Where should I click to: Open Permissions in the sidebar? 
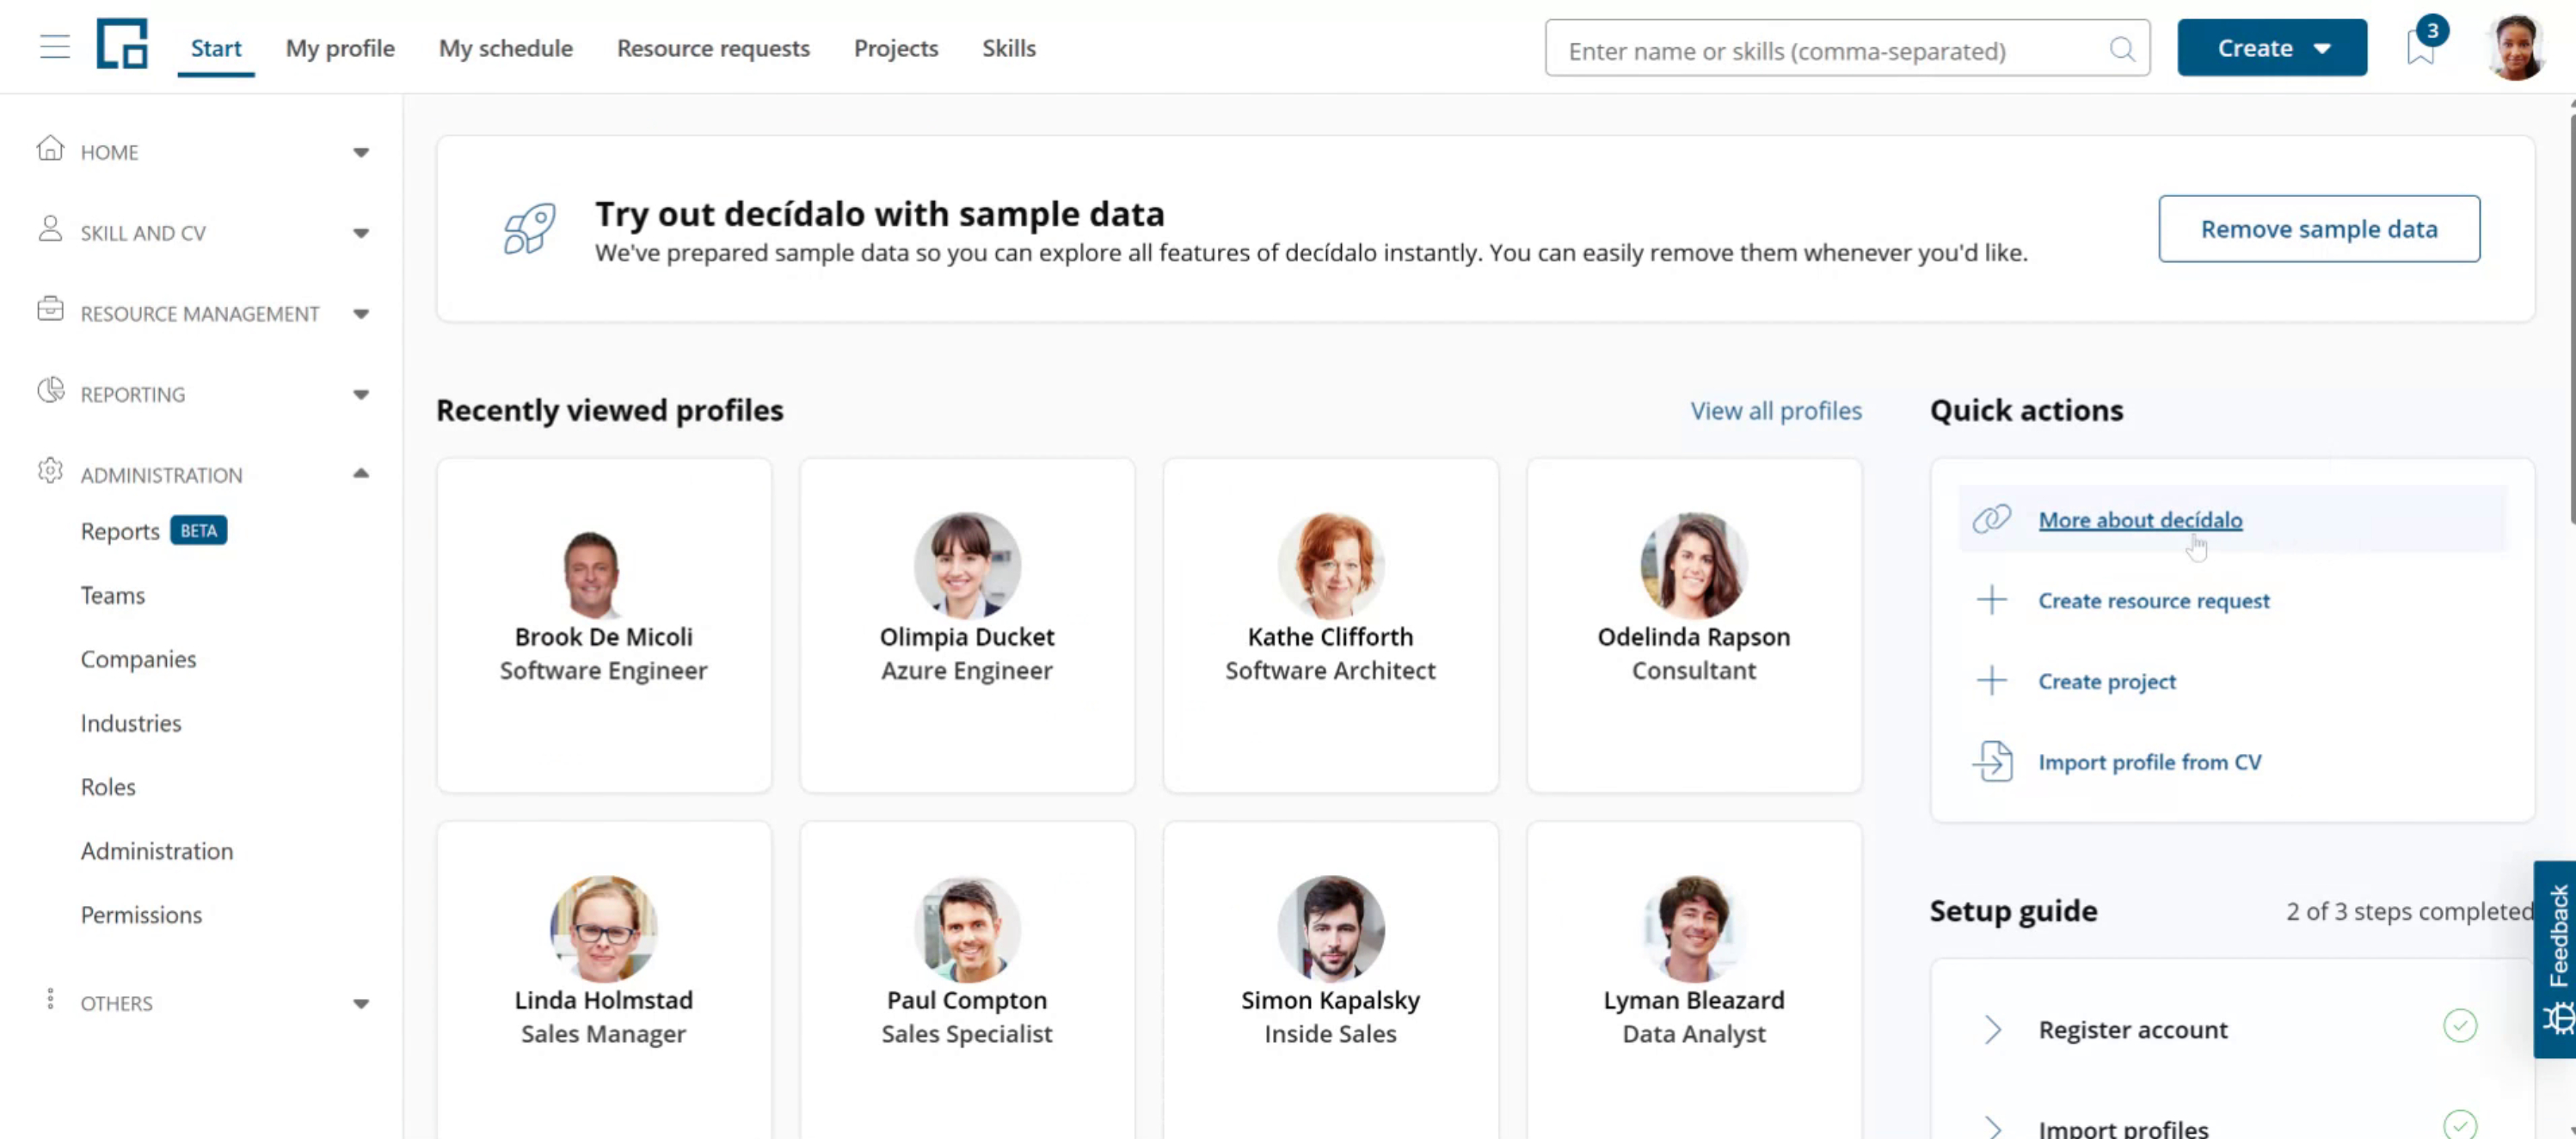[141, 914]
